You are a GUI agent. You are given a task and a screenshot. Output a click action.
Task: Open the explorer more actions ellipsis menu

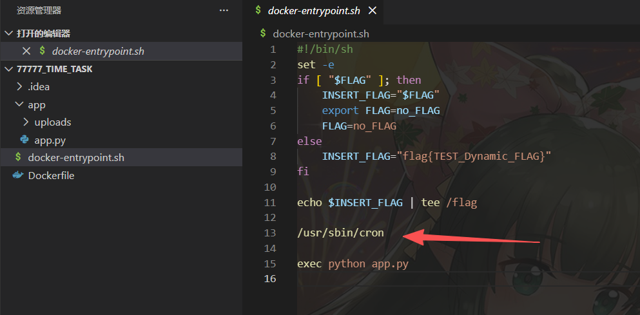224,10
